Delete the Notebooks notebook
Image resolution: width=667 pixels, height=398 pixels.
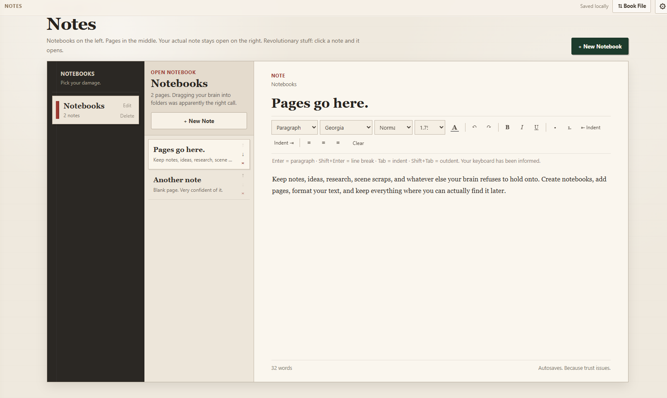(127, 116)
